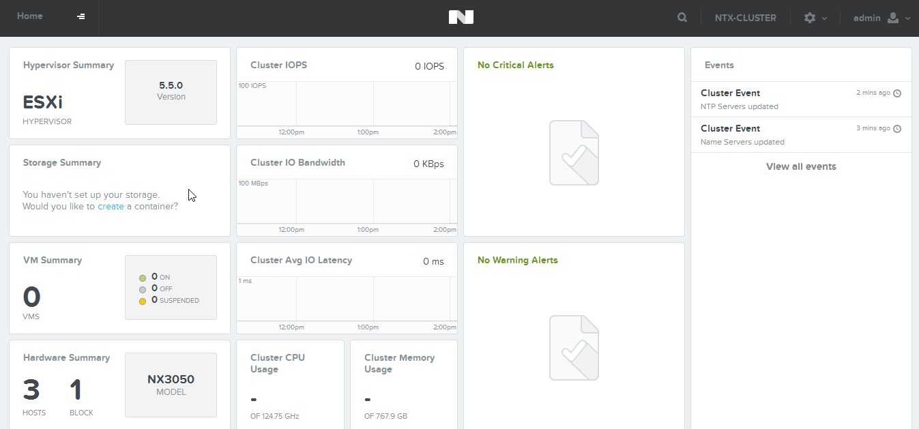
Task: Open View all events link
Action: click(801, 166)
